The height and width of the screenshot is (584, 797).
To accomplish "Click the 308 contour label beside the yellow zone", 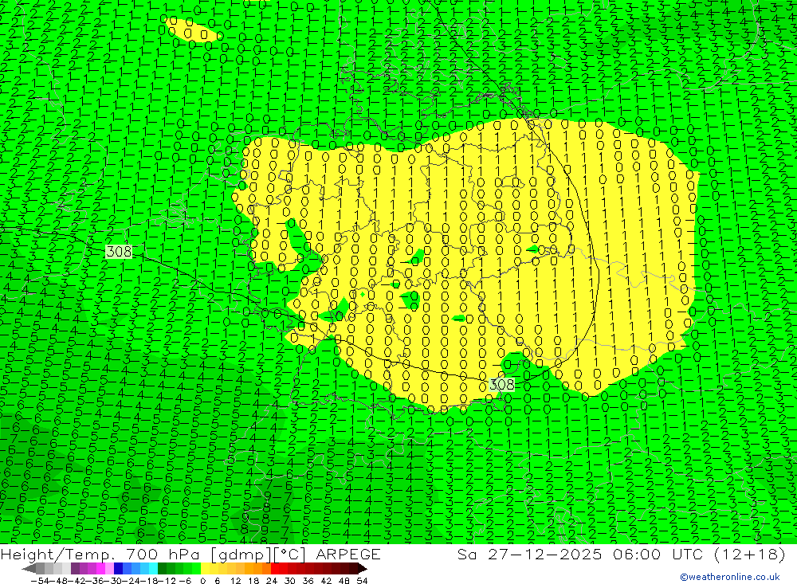I will point(501,384).
